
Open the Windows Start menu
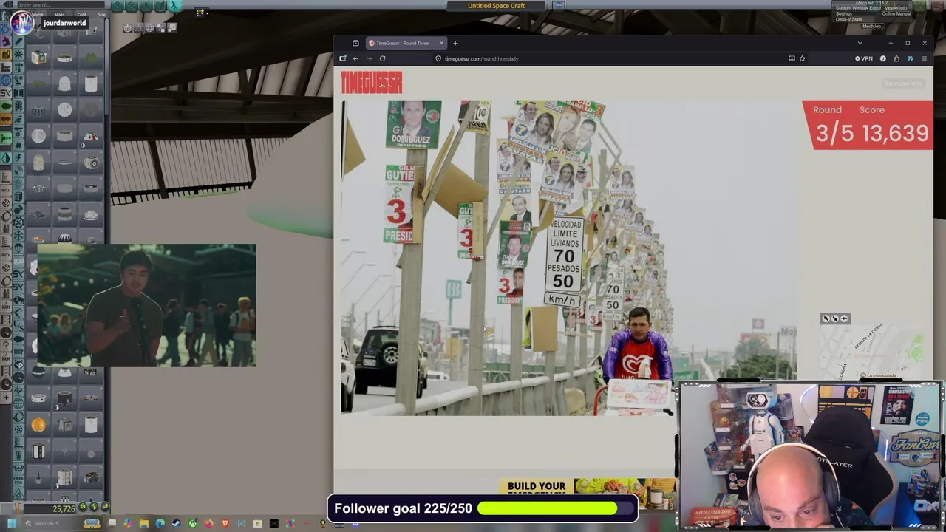(x=12, y=524)
